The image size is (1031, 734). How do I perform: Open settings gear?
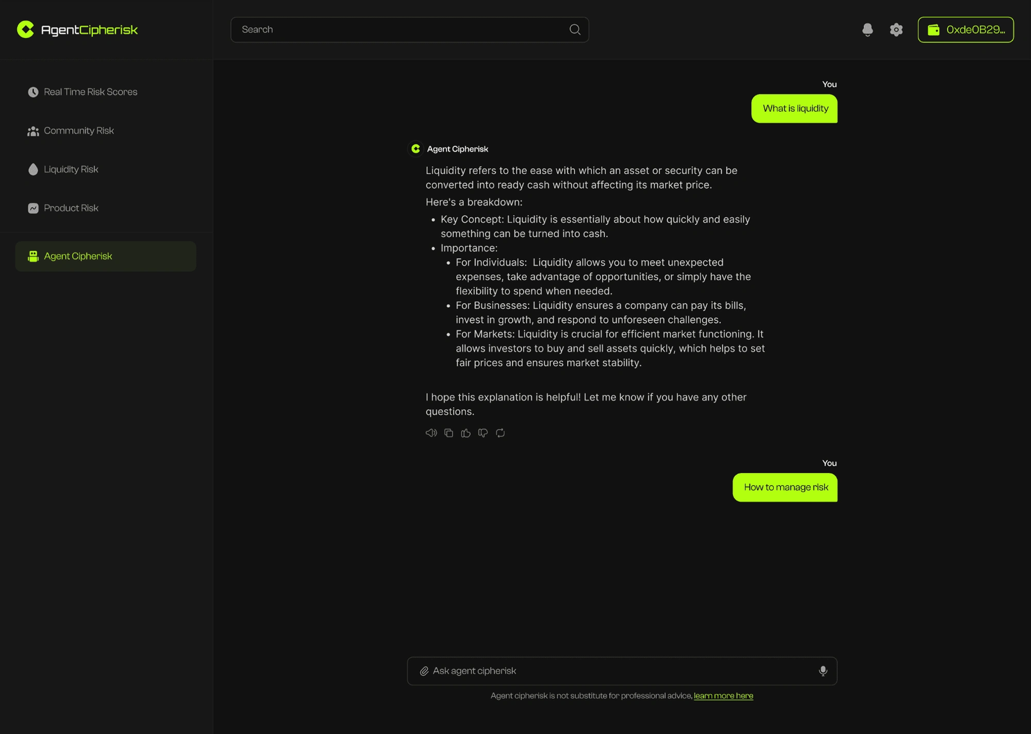click(x=896, y=30)
